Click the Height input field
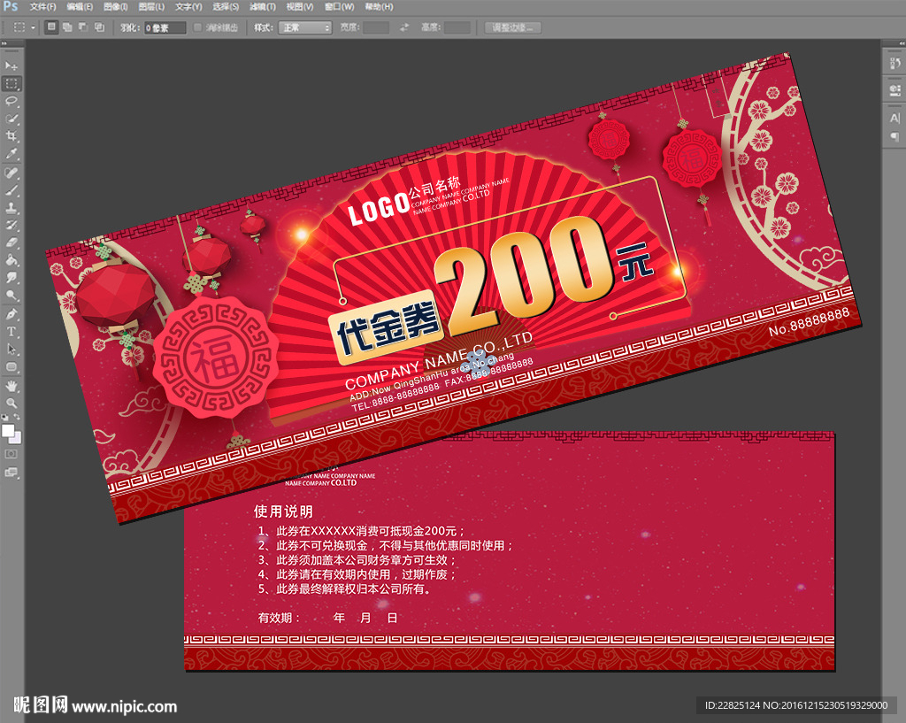 click(x=457, y=27)
